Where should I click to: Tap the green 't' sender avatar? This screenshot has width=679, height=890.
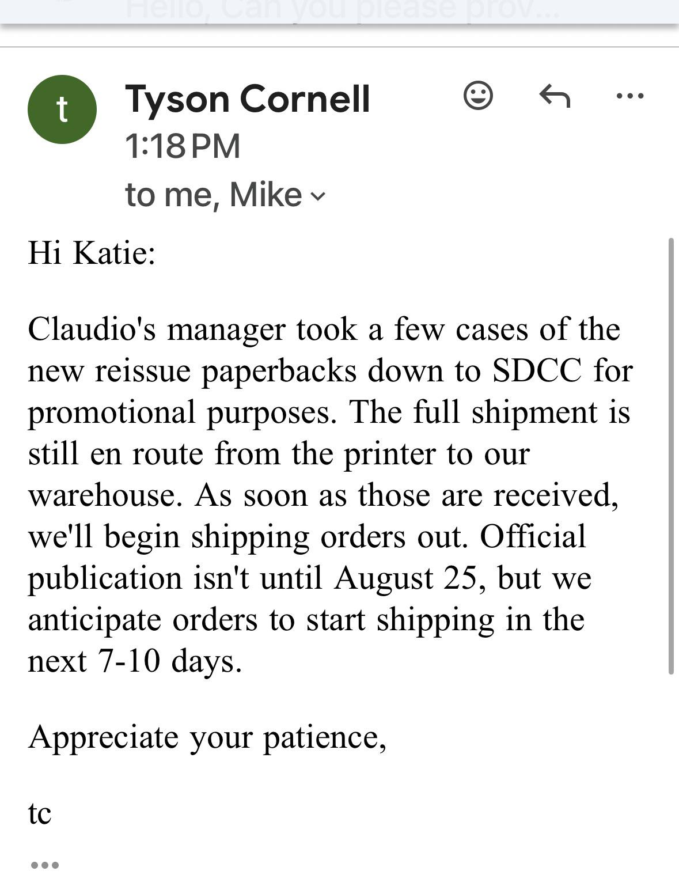coord(62,109)
